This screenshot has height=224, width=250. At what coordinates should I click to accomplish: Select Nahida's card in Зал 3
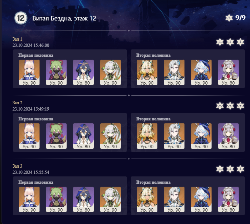[x=111, y=199]
